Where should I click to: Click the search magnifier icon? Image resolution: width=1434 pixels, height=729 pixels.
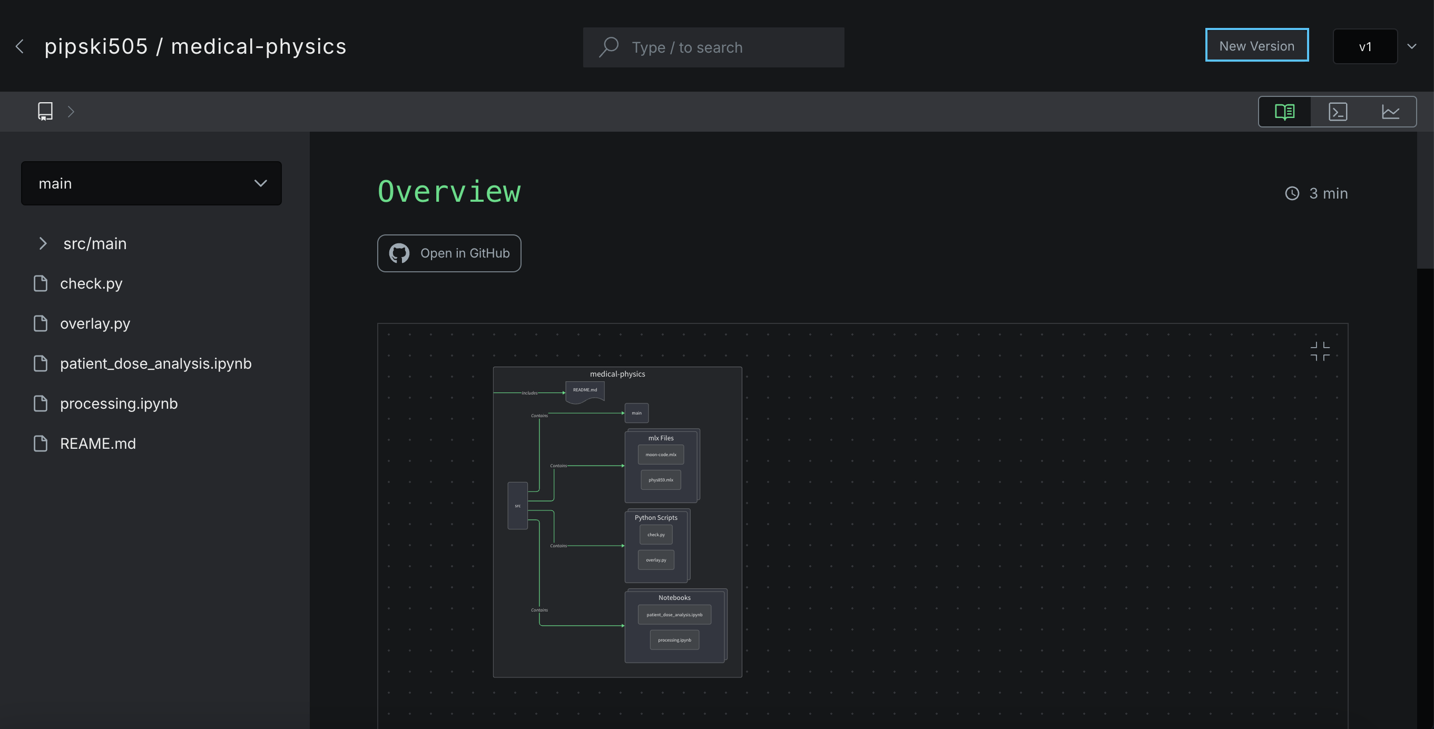click(x=608, y=47)
